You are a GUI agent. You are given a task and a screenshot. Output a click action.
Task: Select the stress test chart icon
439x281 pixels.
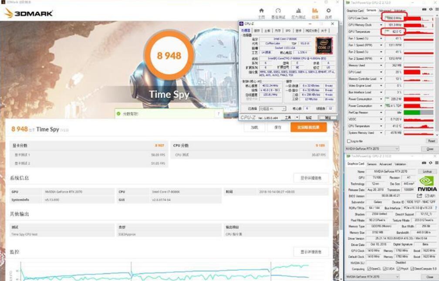click(300, 10)
